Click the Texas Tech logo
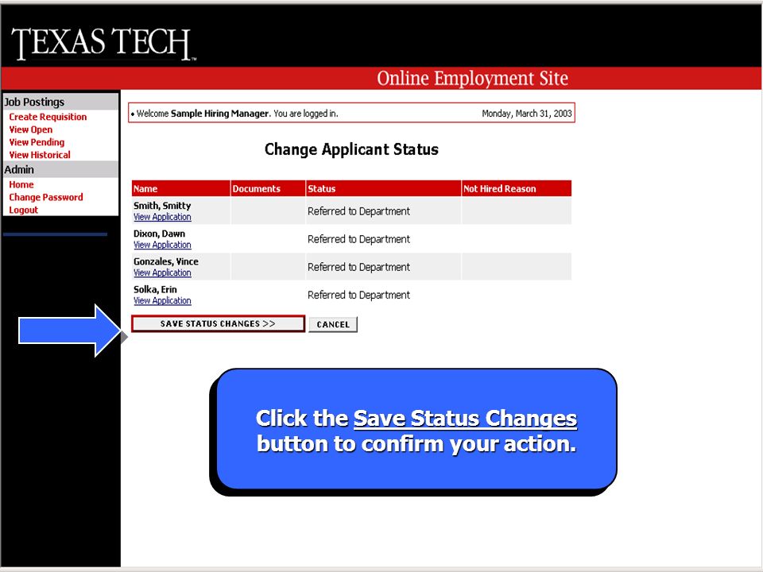The image size is (763, 572). [x=103, y=43]
